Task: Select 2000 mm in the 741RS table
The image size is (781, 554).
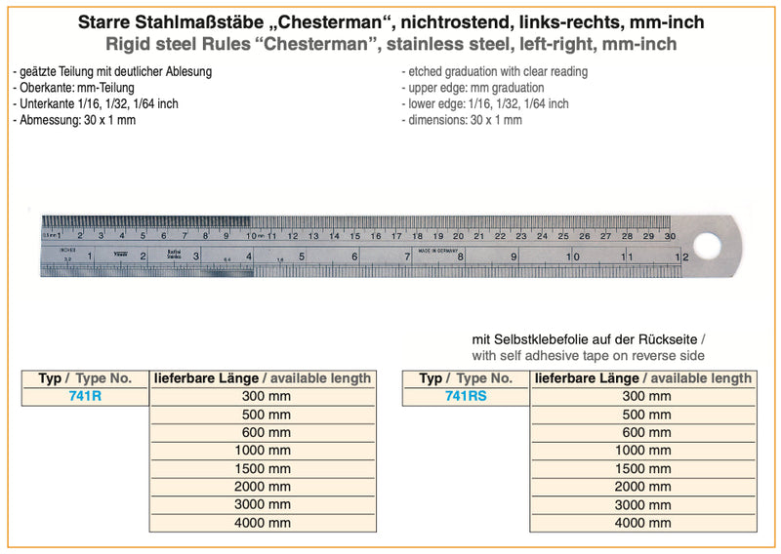Action: tap(645, 487)
